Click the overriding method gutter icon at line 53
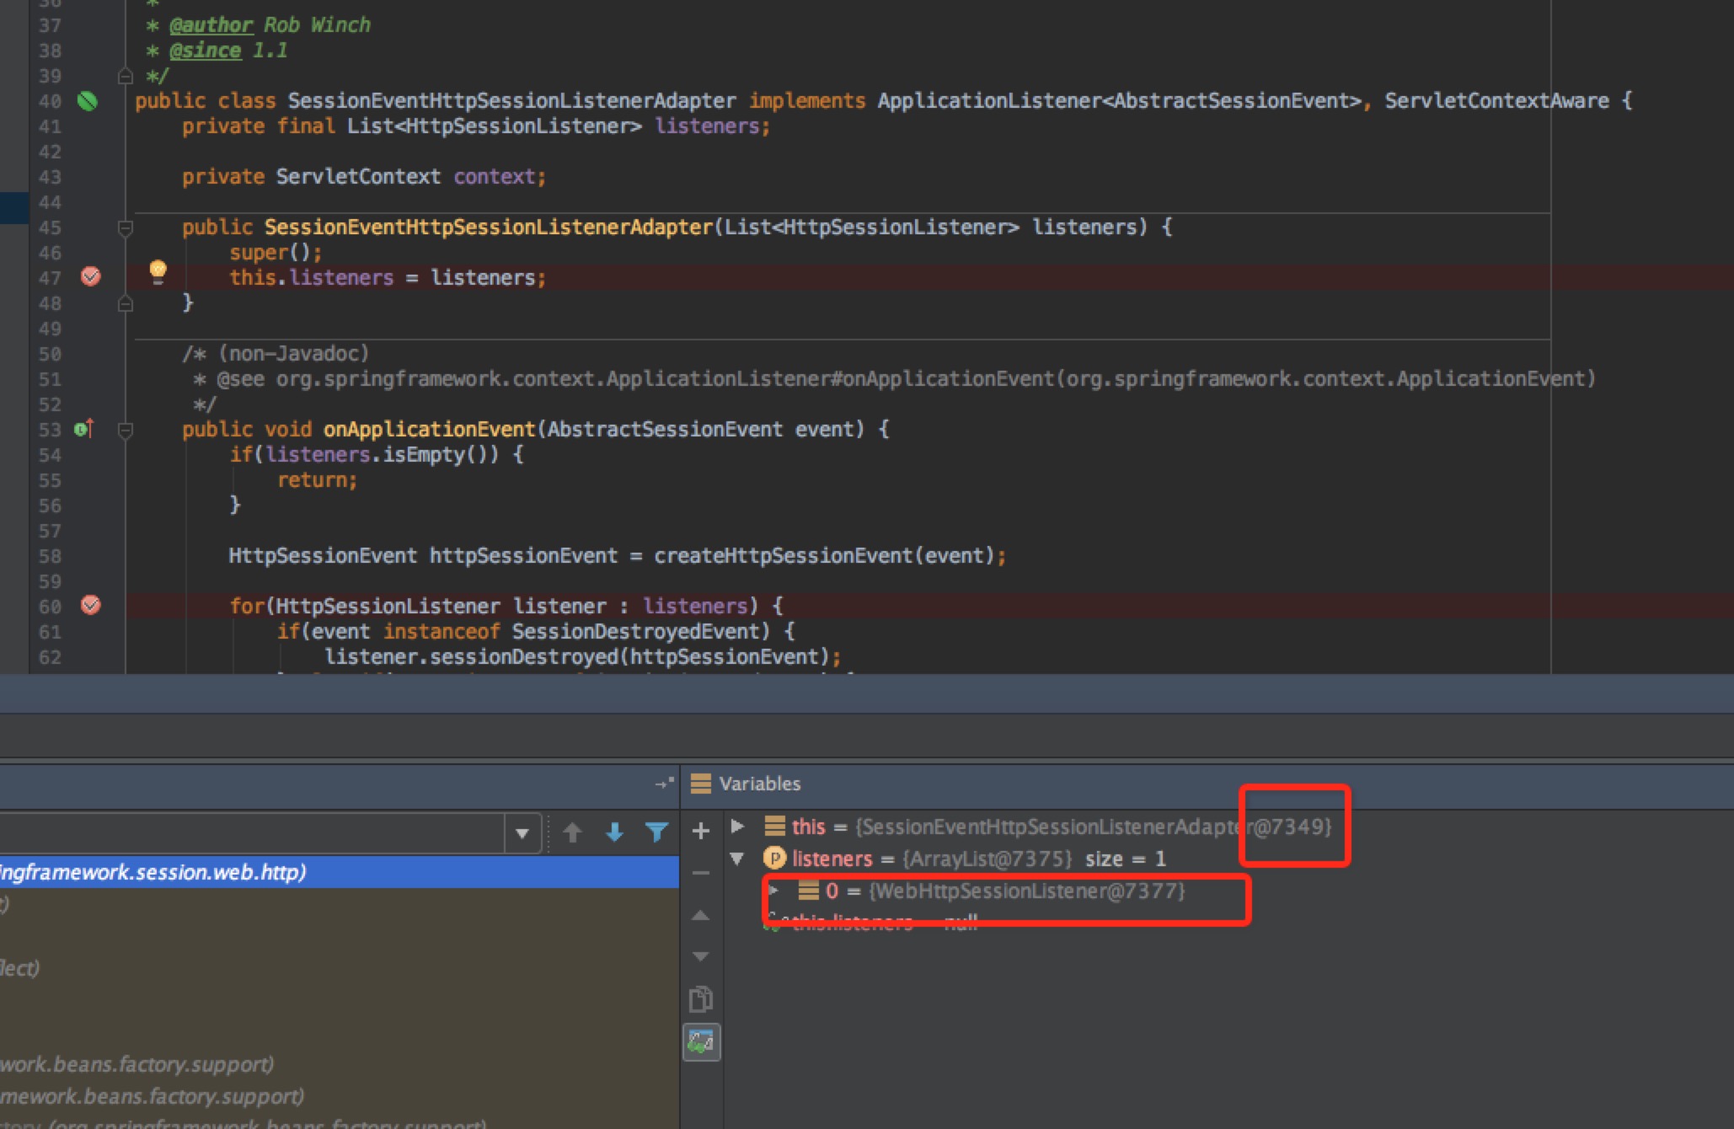Screen dimensions: 1734x1129 tap(83, 429)
